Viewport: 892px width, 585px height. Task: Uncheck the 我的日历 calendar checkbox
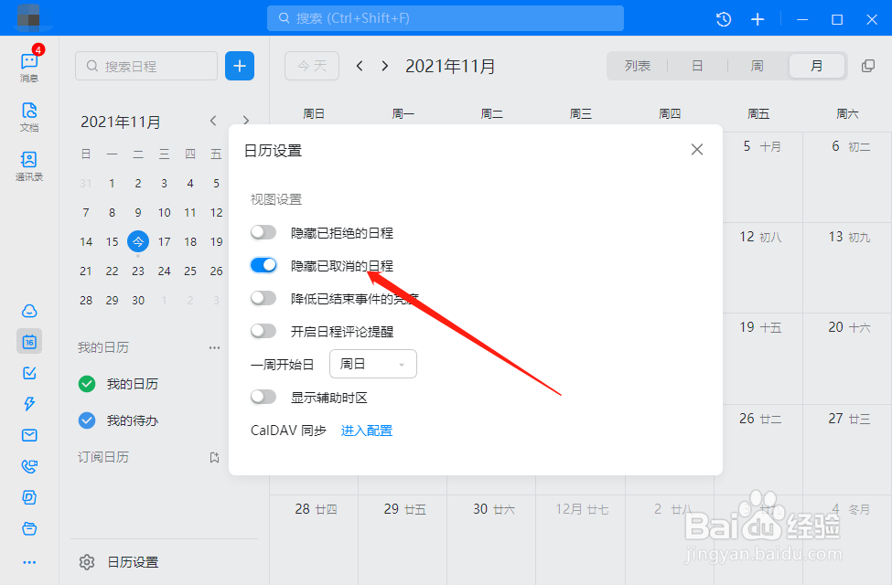86,384
